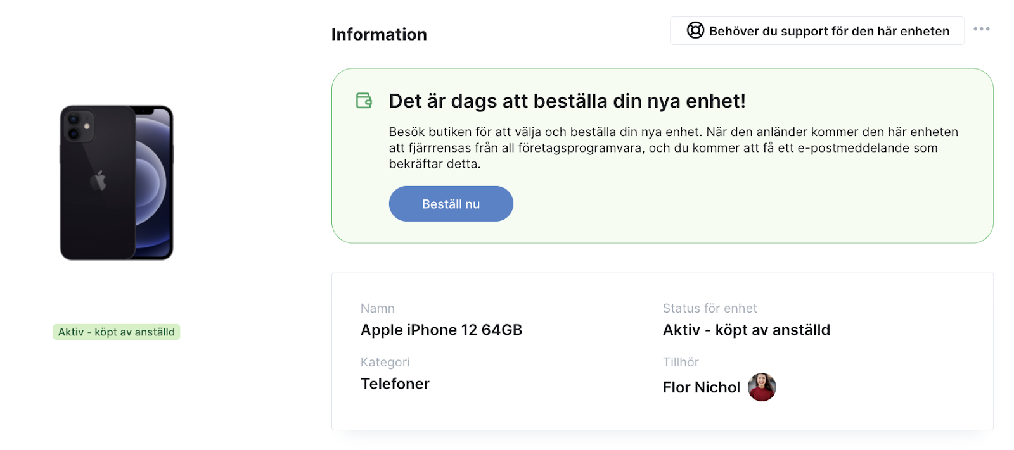The width and height of the screenshot is (1014, 450).
Task: Click the Aktiv - köpt av anställd badge
Action: point(117,332)
